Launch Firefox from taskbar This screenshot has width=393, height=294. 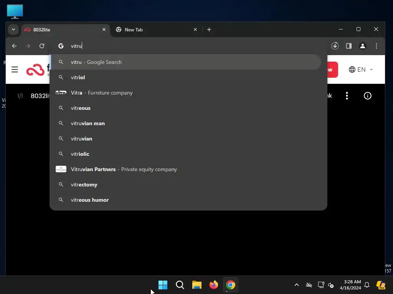click(214, 285)
